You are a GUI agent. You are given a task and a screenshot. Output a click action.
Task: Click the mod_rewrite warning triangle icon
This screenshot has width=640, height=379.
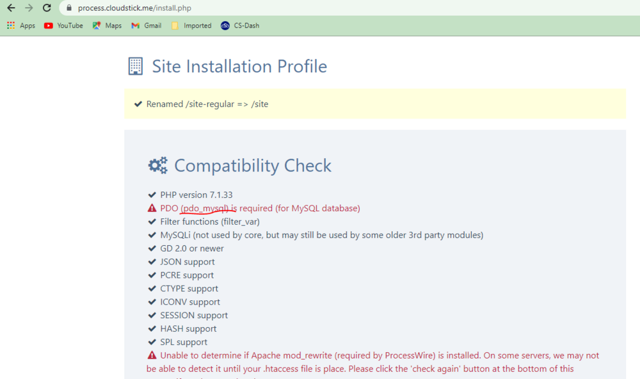click(x=152, y=355)
